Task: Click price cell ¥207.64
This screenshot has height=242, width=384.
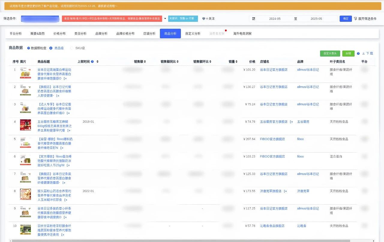Action: tap(249, 139)
